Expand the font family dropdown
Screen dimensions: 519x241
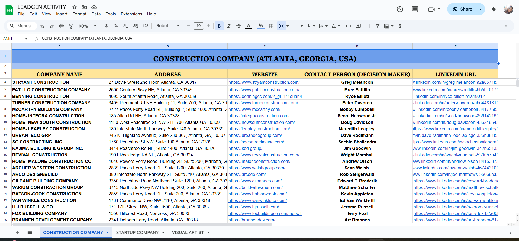tap(168, 26)
